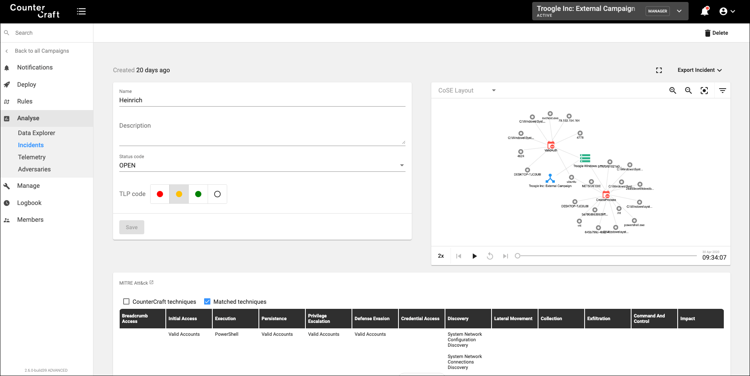Open graph filter options
The height and width of the screenshot is (376, 750).
click(723, 91)
